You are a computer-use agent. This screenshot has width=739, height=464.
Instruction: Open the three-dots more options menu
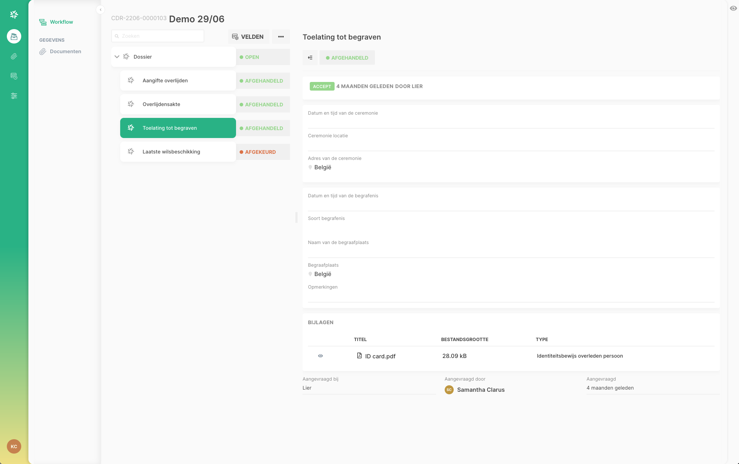281,37
